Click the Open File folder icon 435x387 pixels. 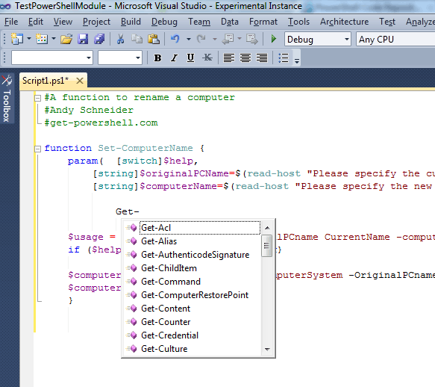point(66,39)
